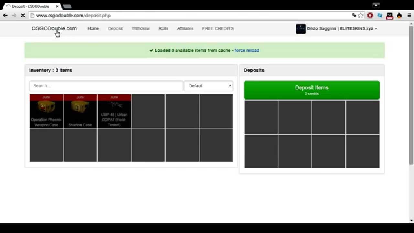Click the inventory Search field
414x233 pixels.
pos(106,86)
